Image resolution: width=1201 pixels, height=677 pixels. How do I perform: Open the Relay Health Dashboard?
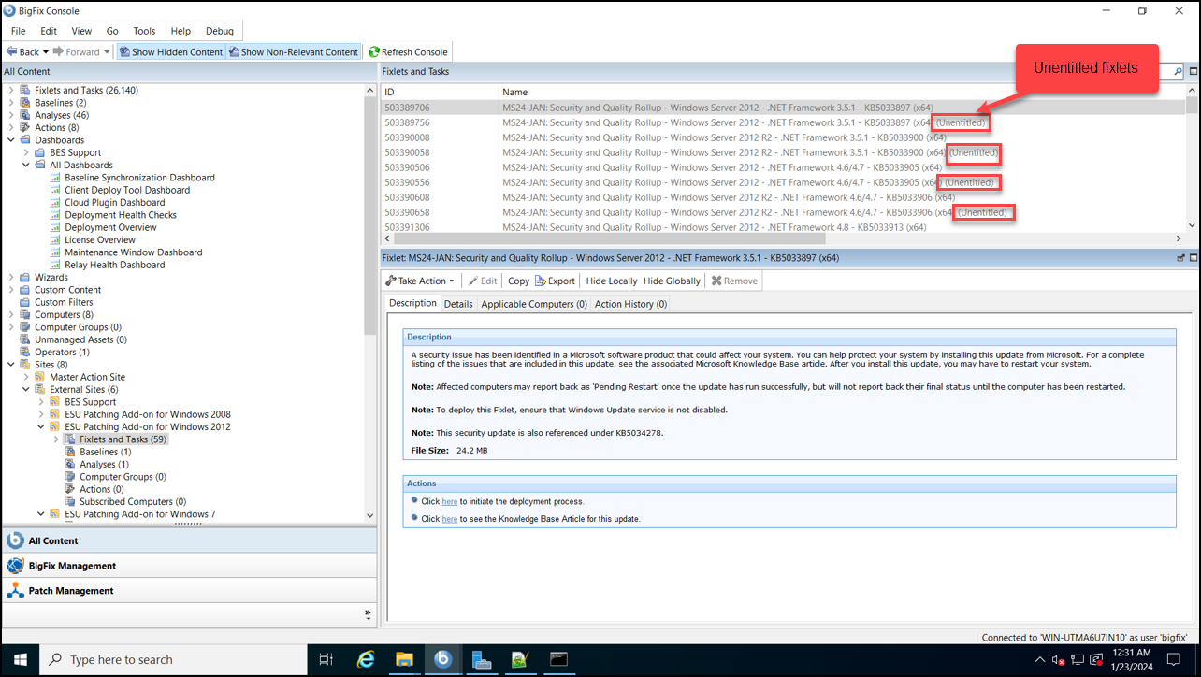(115, 265)
